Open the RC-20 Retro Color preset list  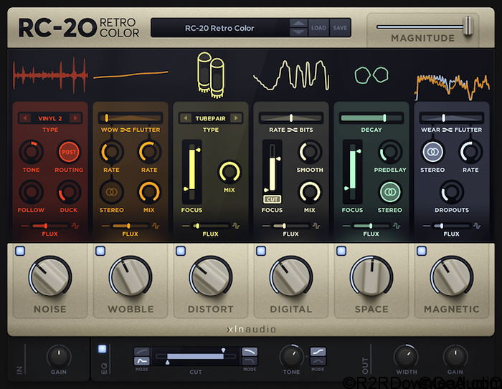click(220, 28)
